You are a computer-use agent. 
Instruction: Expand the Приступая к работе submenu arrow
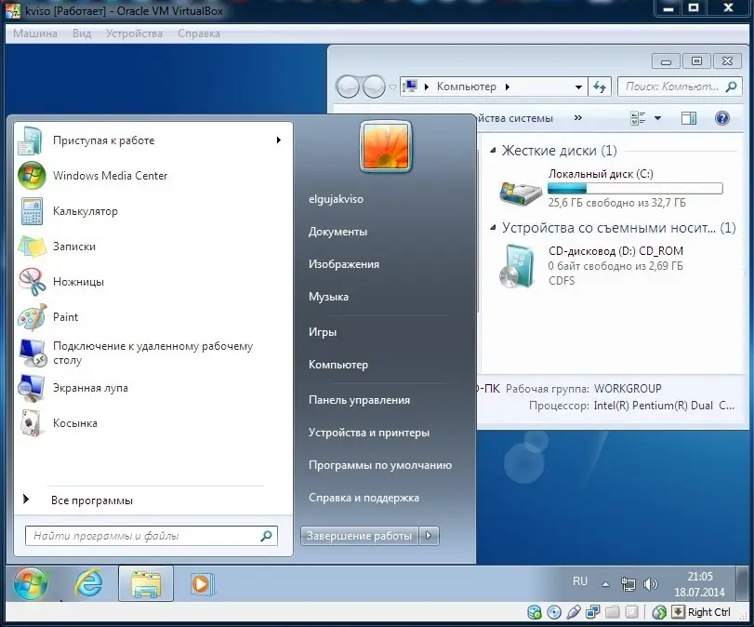tap(278, 140)
